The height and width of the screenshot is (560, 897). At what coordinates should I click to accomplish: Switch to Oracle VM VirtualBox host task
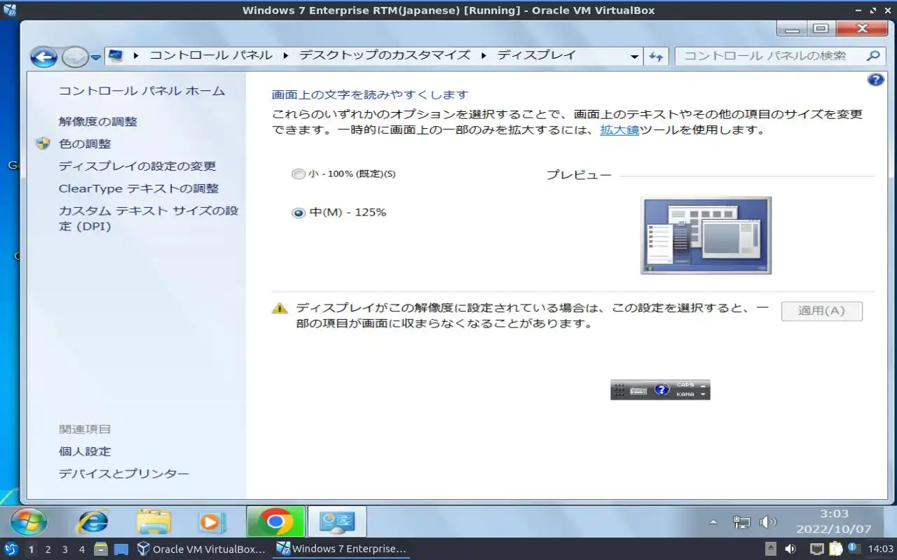(x=202, y=549)
